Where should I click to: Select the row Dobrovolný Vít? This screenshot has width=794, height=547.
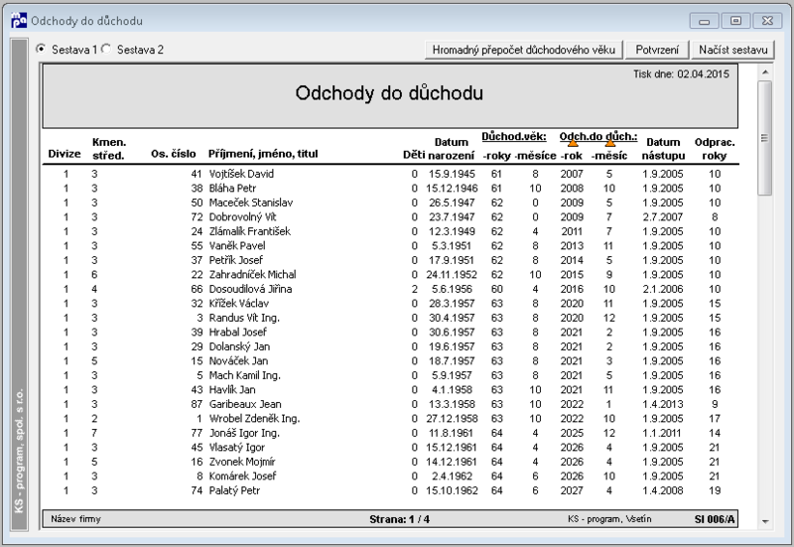click(390, 216)
